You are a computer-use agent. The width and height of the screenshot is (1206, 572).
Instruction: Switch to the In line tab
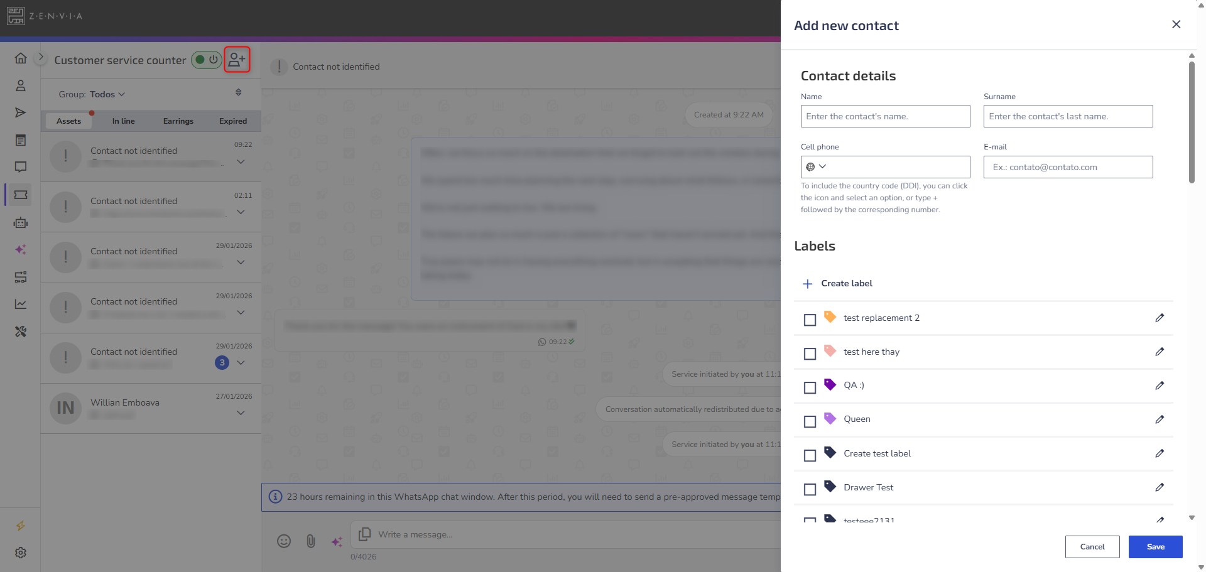click(123, 121)
